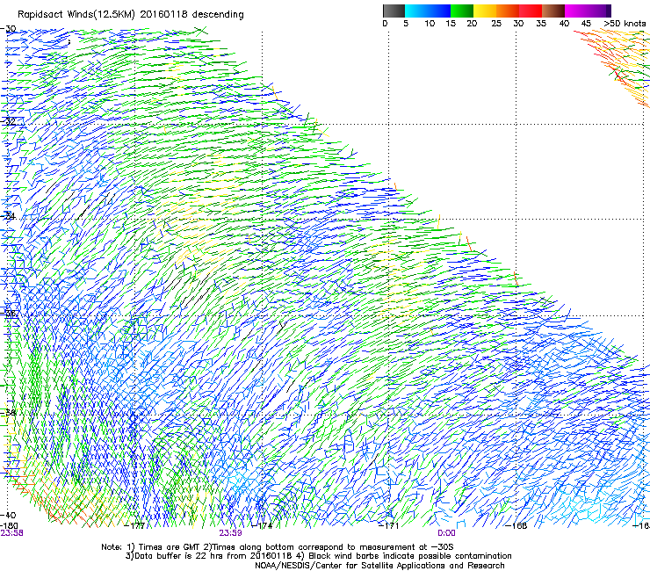Select the green 15-20 knots legend color
This screenshot has width=650, height=571.
pos(462,11)
